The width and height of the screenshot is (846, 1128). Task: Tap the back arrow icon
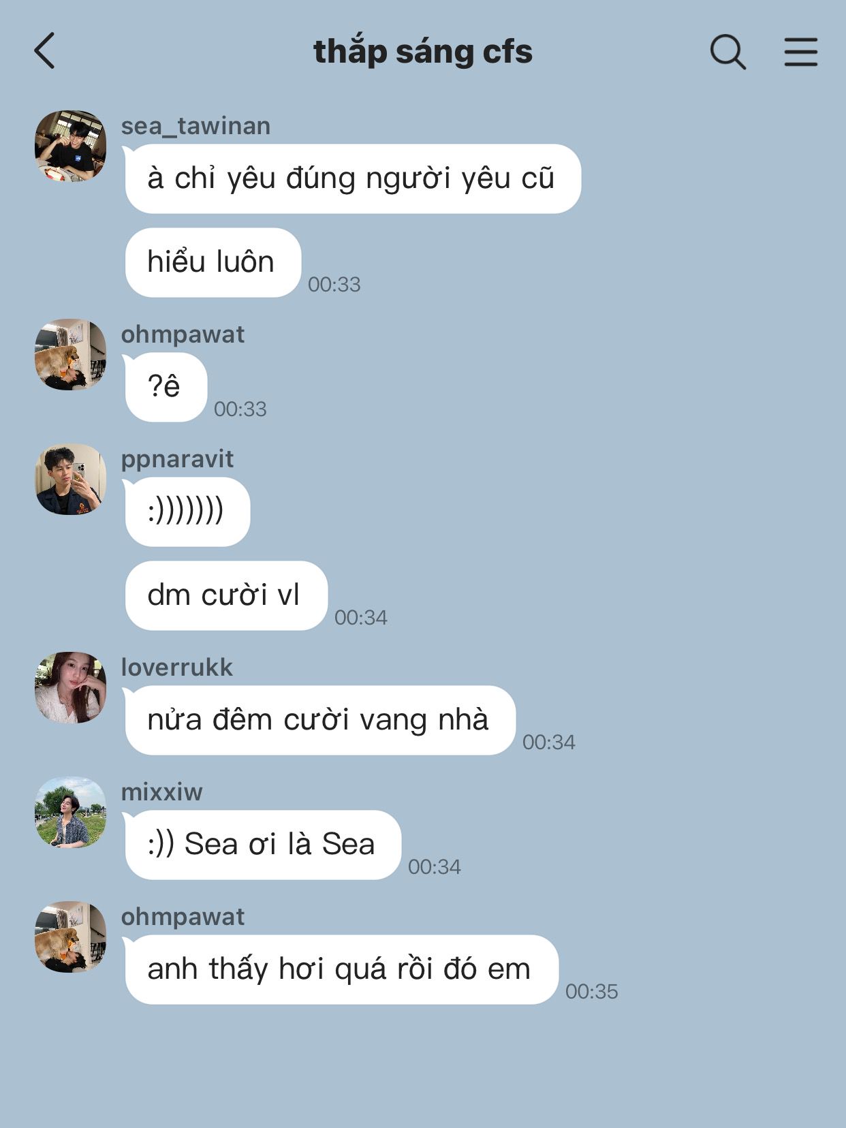44,51
